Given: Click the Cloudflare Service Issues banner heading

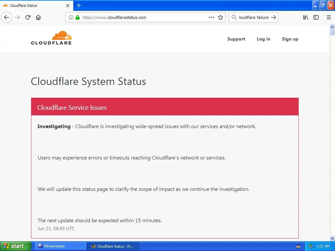Looking at the screenshot, I should point(72,107).
